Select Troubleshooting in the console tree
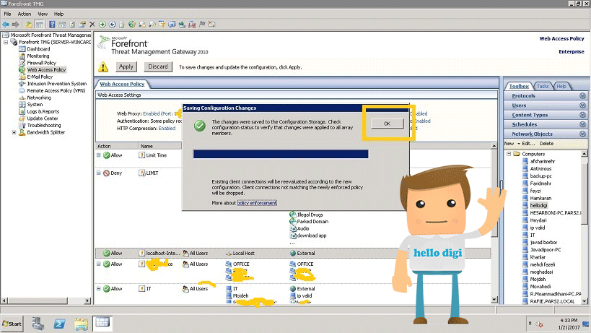 pyautogui.click(x=44, y=125)
